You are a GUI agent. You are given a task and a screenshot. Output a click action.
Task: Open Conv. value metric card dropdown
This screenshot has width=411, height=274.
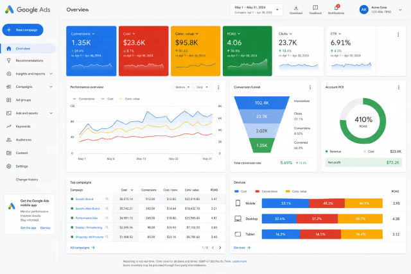tap(197, 34)
